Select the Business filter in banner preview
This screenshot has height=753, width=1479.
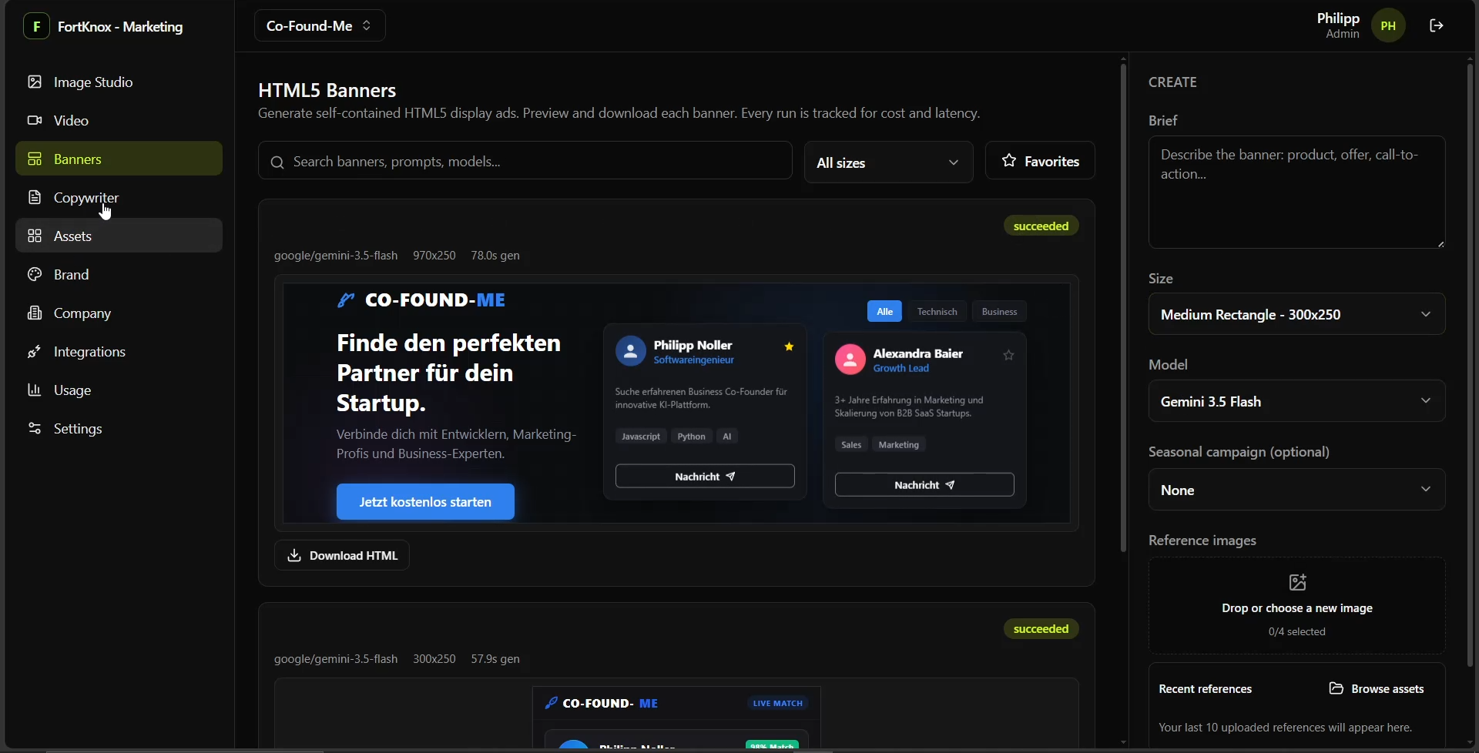coord(1000,312)
